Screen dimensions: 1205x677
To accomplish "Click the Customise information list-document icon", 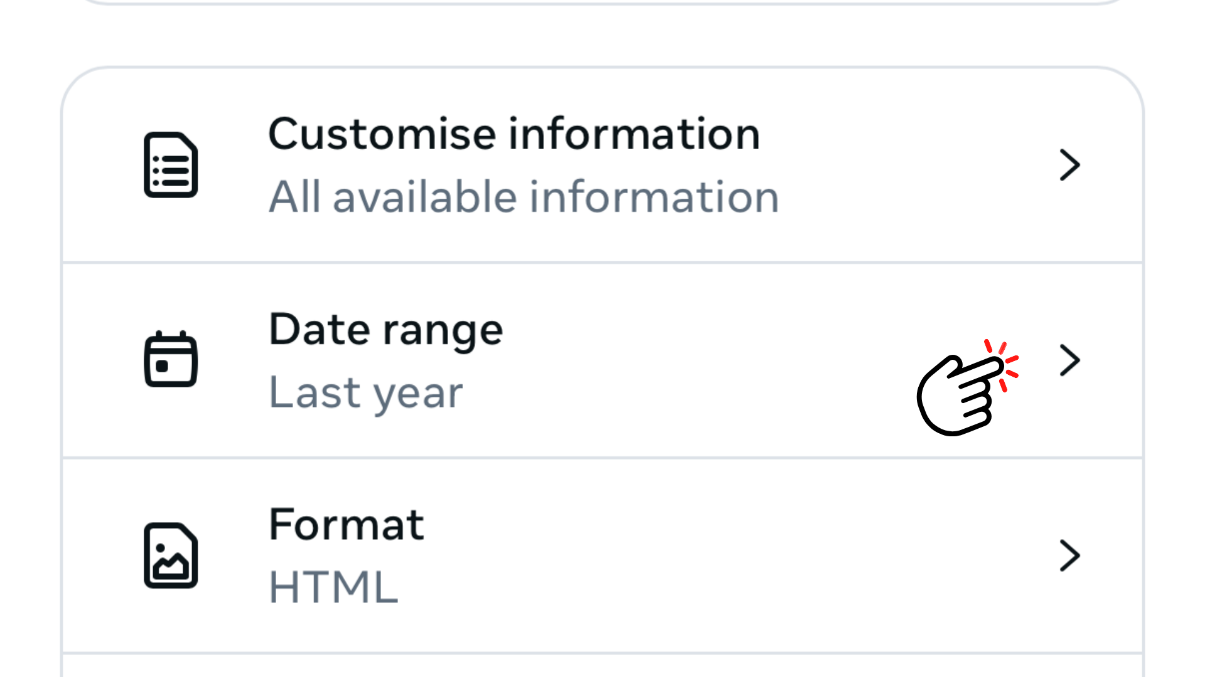I will (x=171, y=165).
